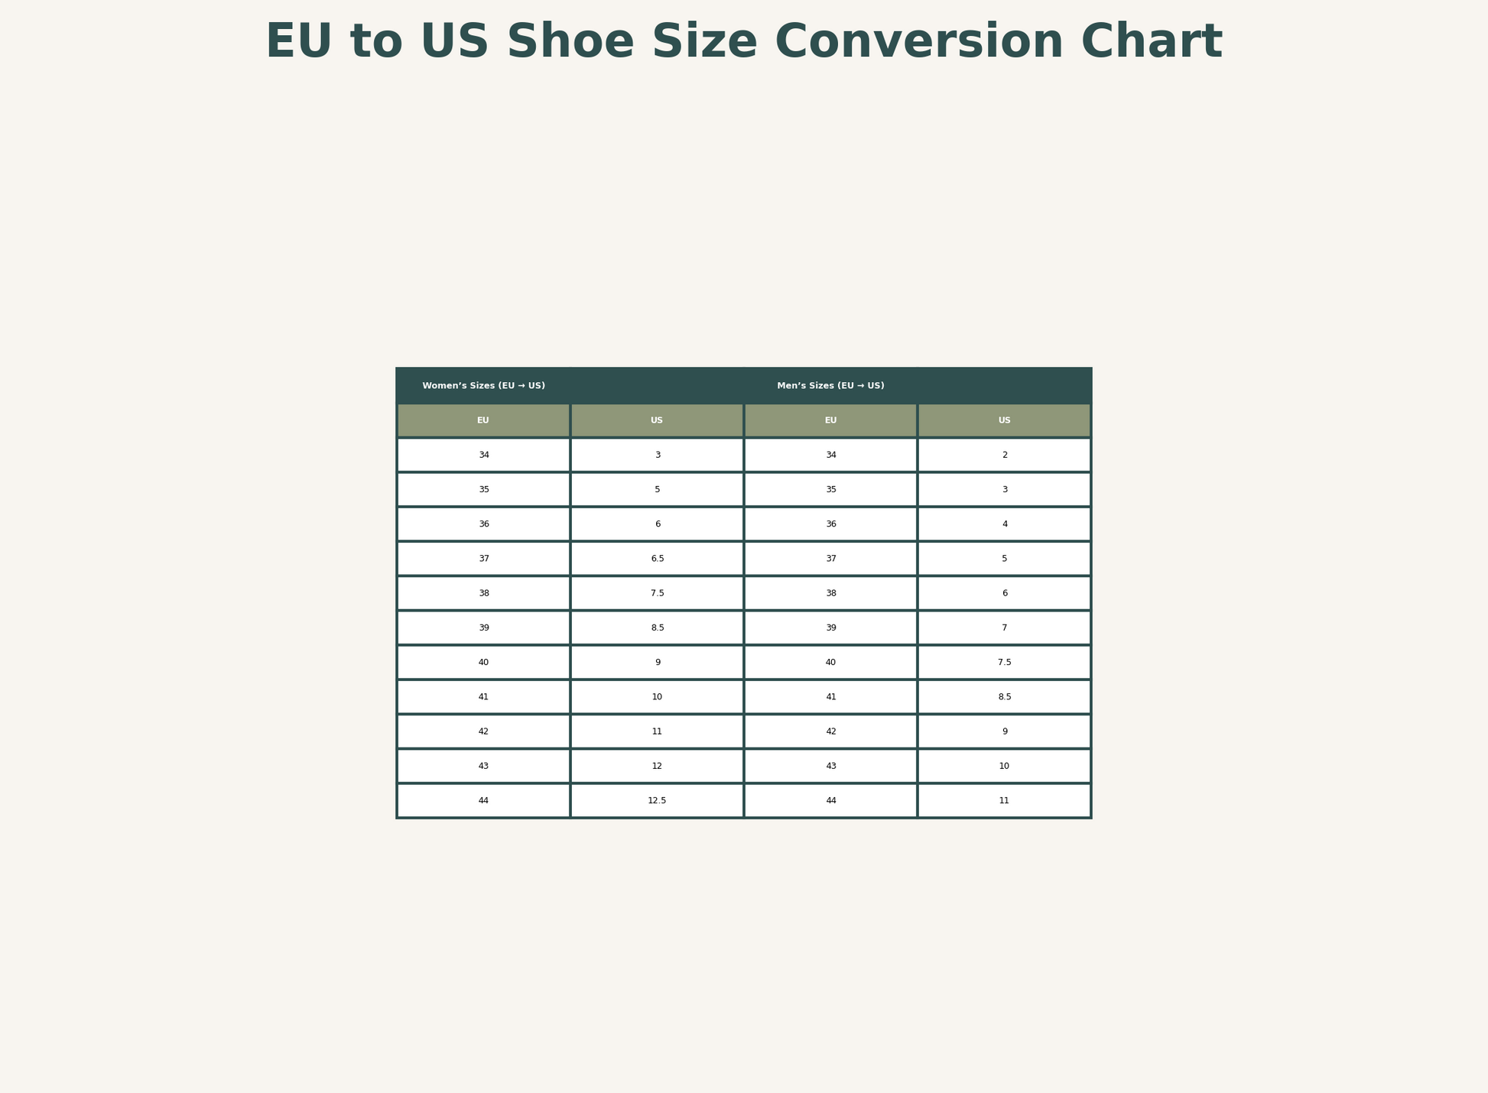The width and height of the screenshot is (1488, 1093).
Task: Select the Men's Sizes (EU → US) header
Action: tap(830, 386)
